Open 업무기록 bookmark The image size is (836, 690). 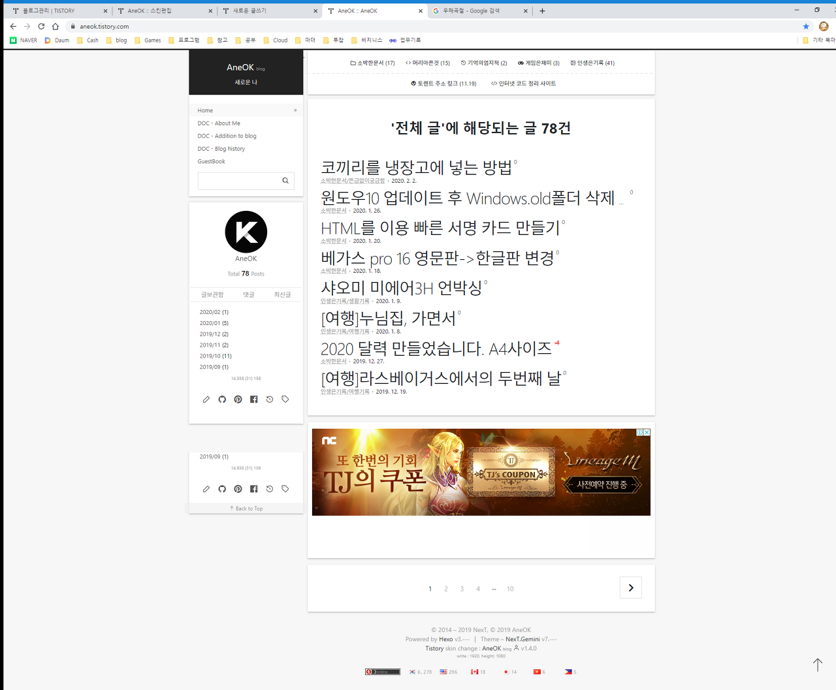(x=405, y=40)
